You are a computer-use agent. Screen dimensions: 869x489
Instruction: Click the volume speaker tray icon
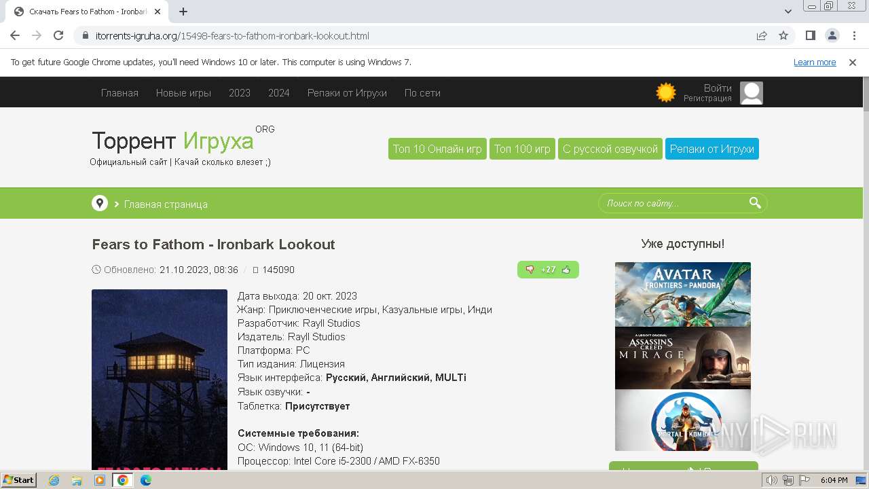tap(772, 480)
